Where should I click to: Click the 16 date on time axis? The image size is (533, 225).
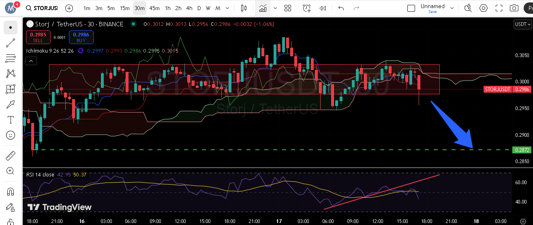[x=81, y=221]
